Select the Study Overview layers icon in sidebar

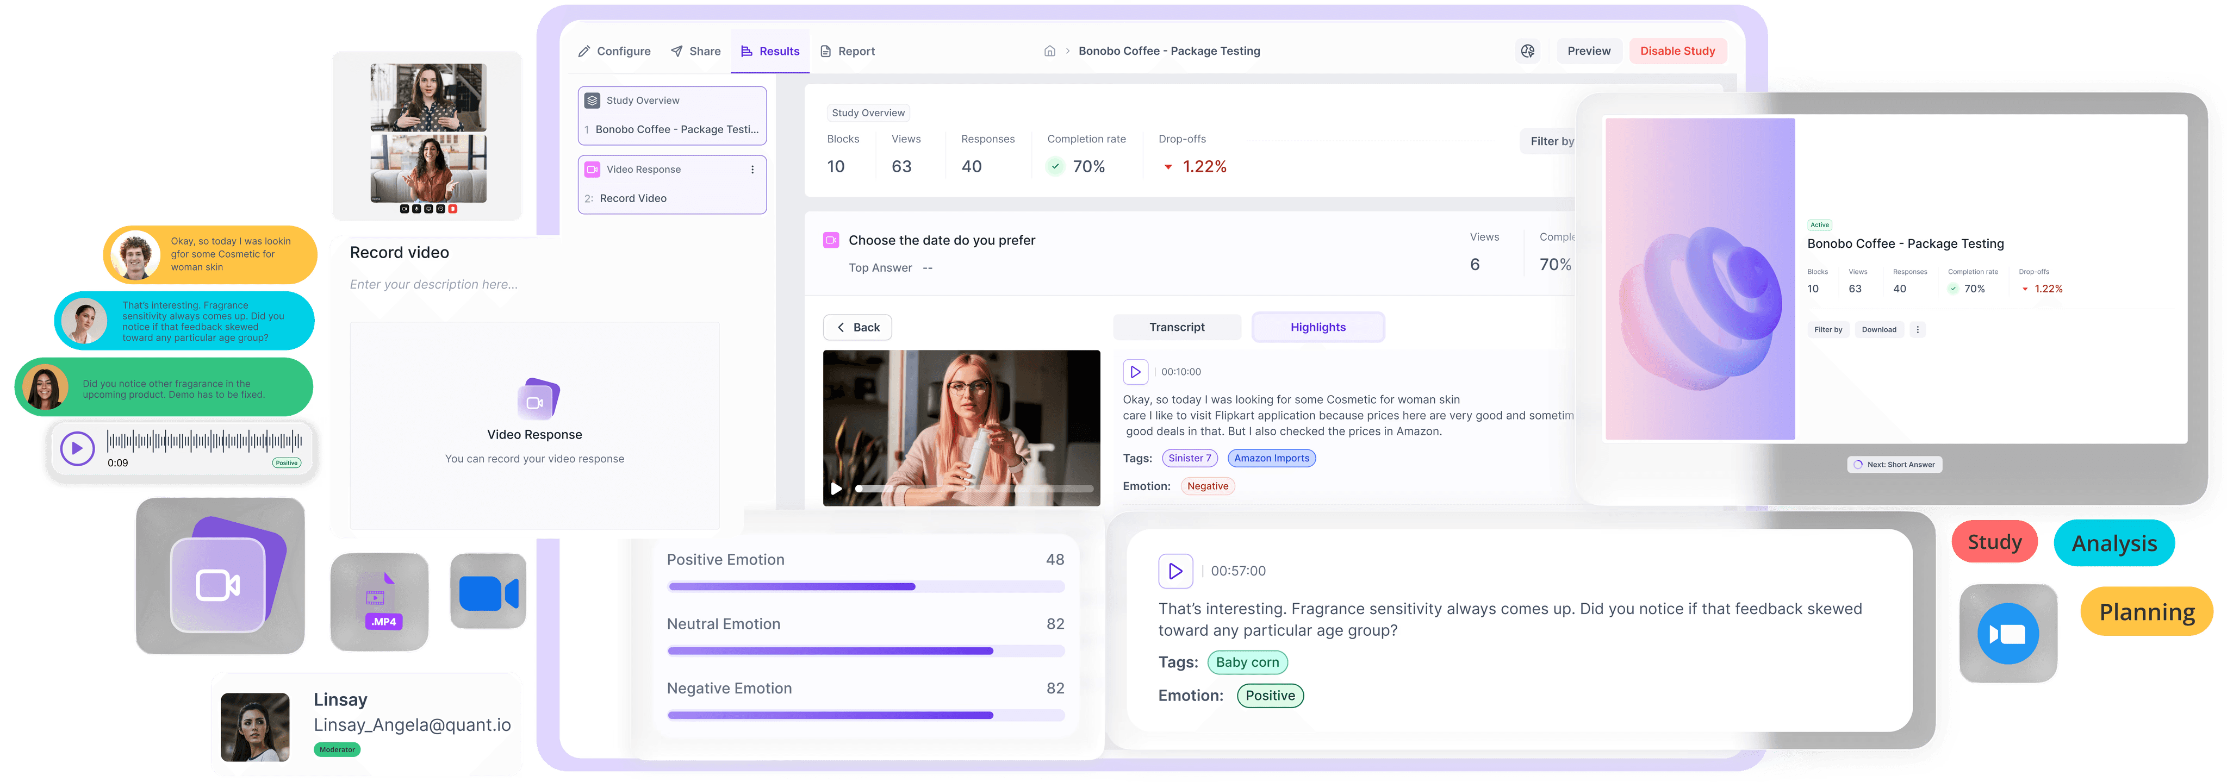click(x=593, y=99)
